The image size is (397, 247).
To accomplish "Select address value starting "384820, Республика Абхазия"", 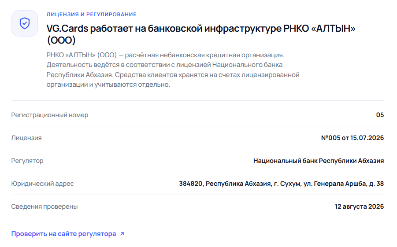I will point(281,184).
